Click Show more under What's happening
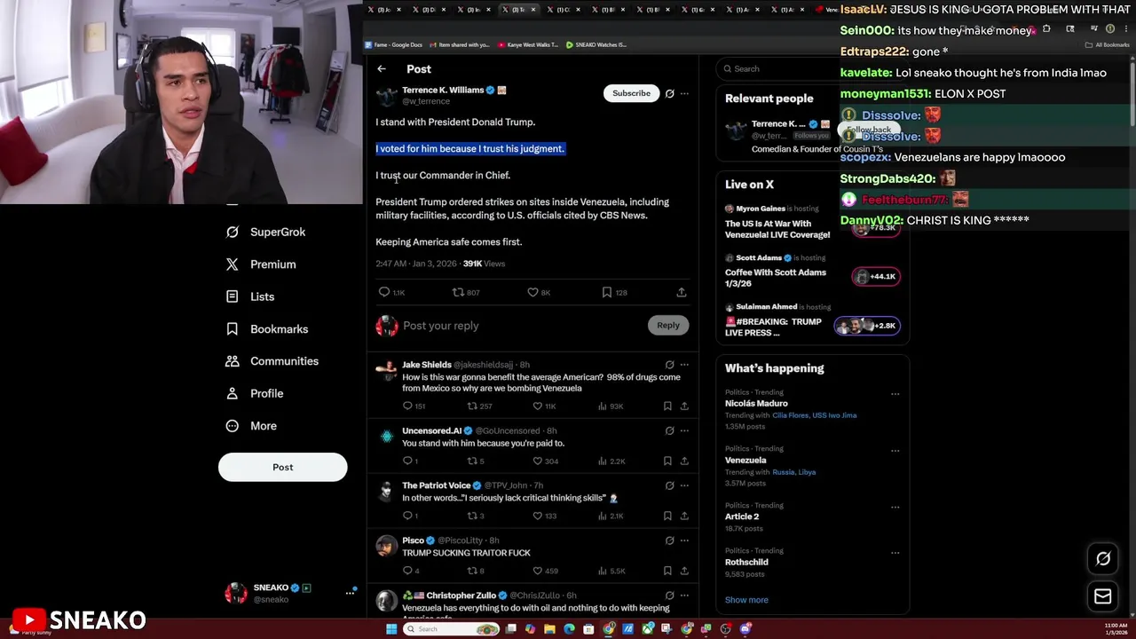 [746, 600]
